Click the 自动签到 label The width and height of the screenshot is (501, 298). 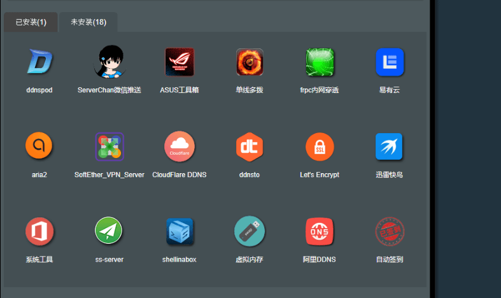click(x=390, y=259)
